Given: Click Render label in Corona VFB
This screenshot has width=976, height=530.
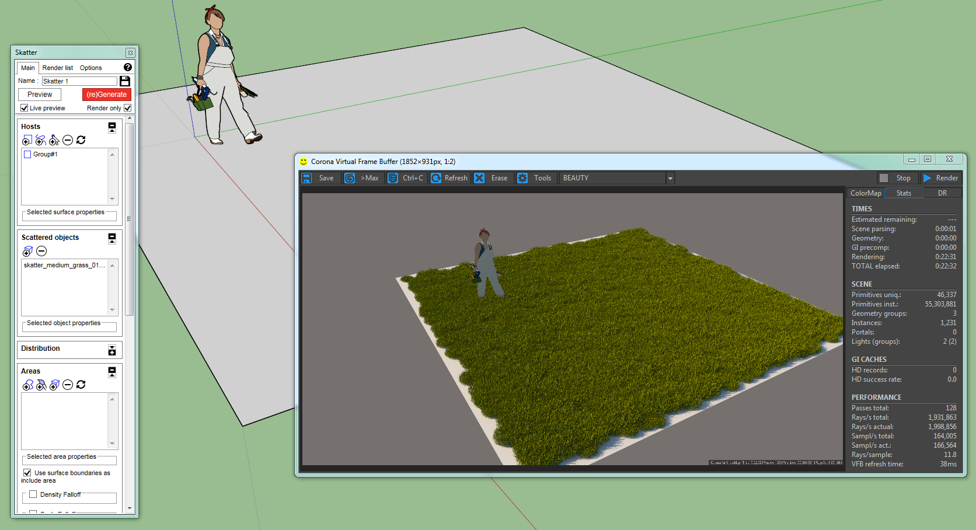Looking at the screenshot, I should point(947,178).
